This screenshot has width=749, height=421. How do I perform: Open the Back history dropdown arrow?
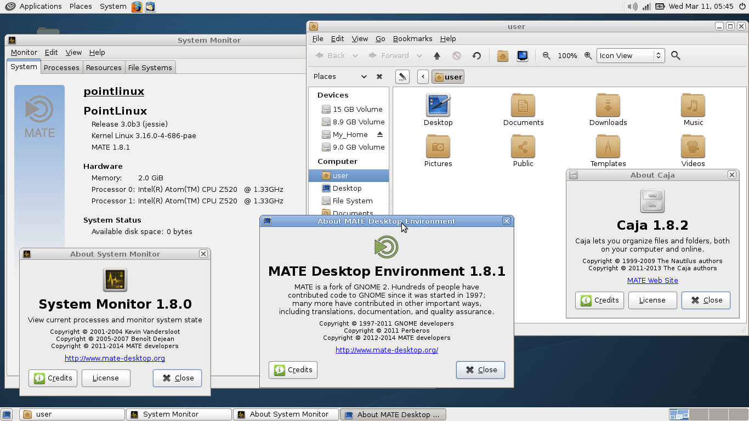(355, 55)
